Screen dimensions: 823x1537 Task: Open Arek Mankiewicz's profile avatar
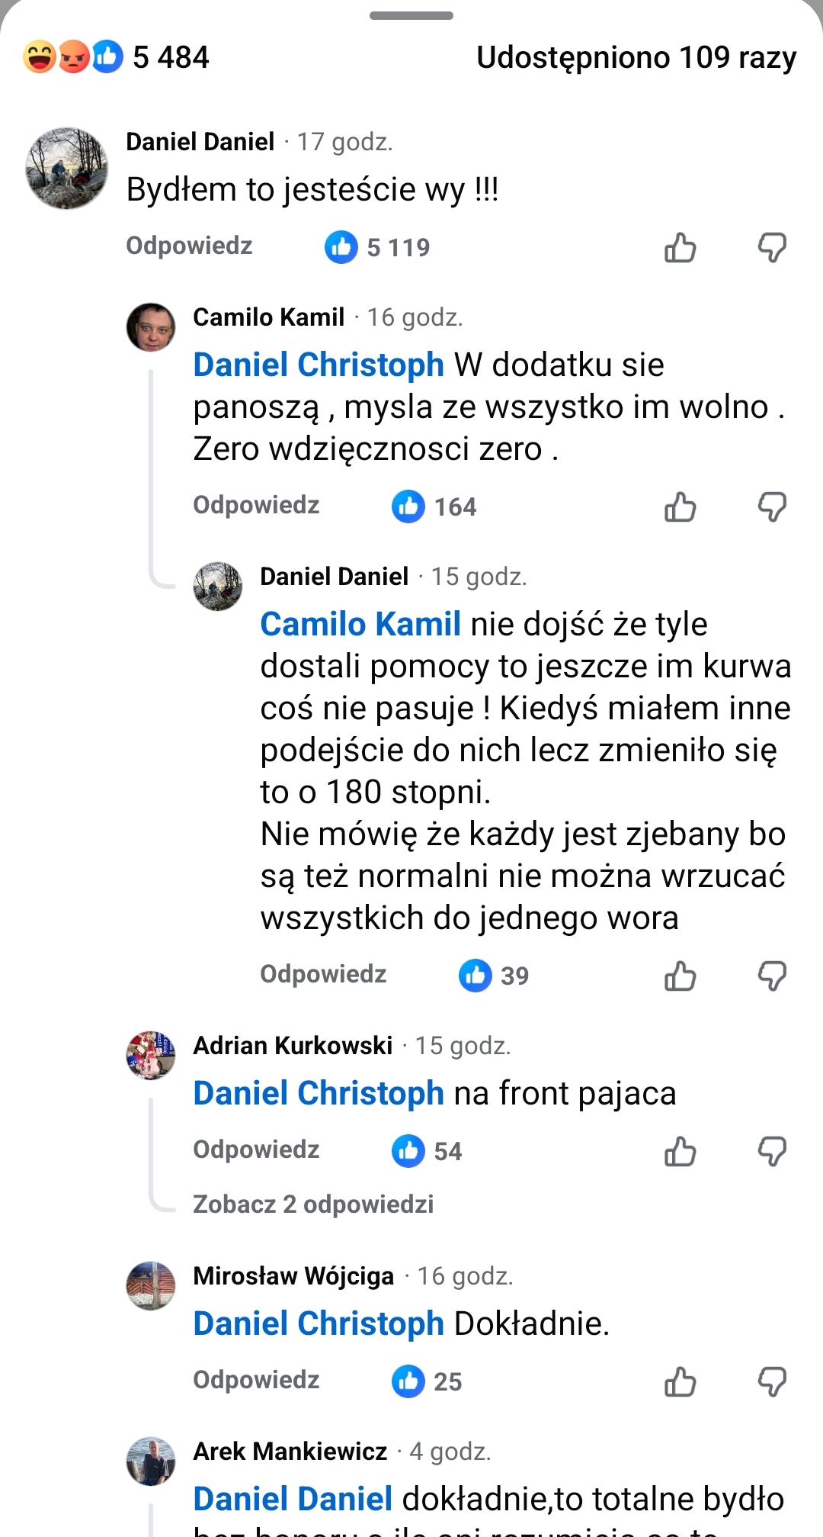pos(151,1461)
